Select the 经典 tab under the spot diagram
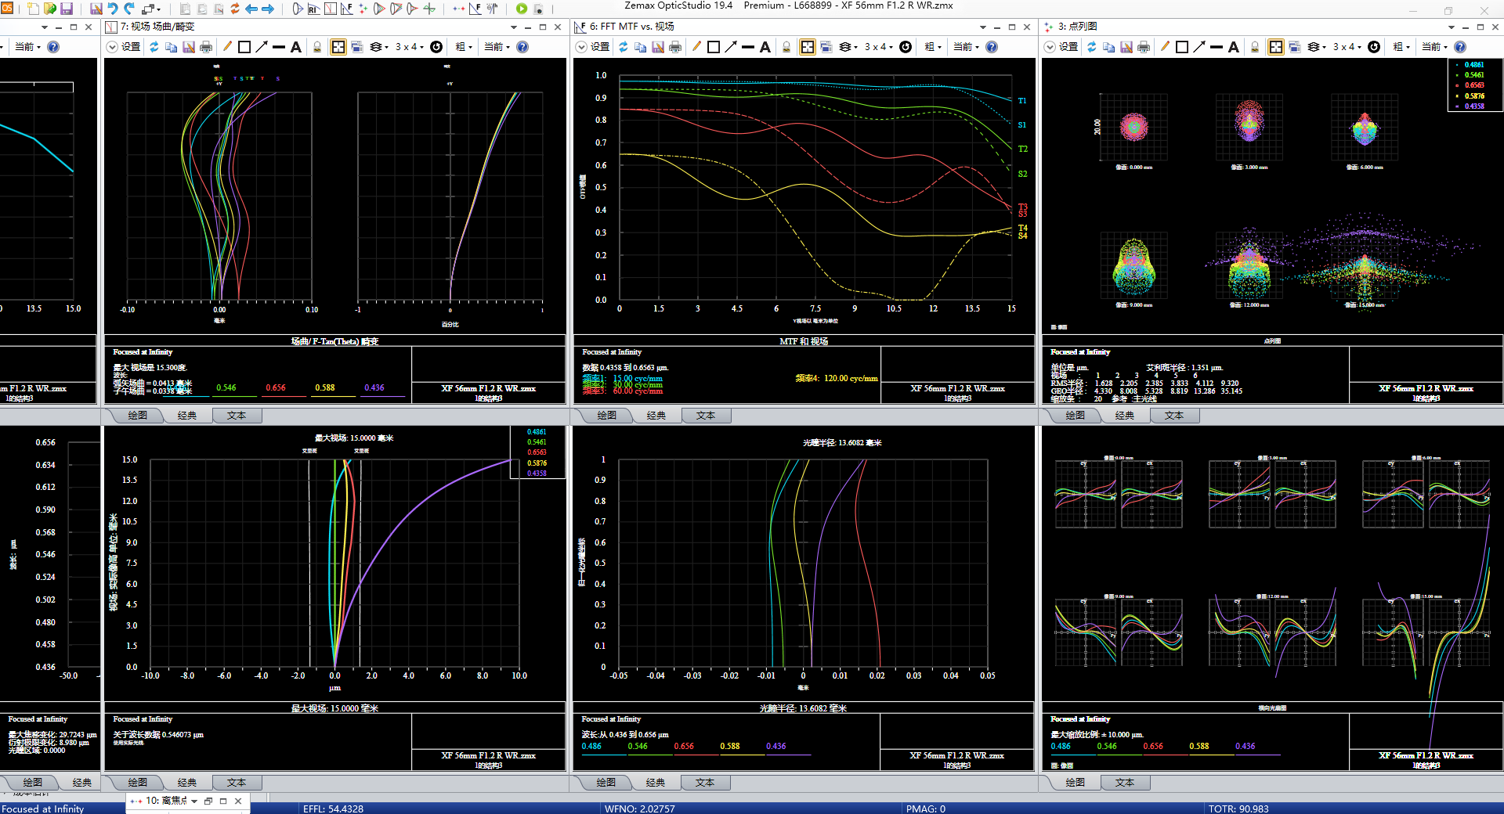 pos(1124,416)
